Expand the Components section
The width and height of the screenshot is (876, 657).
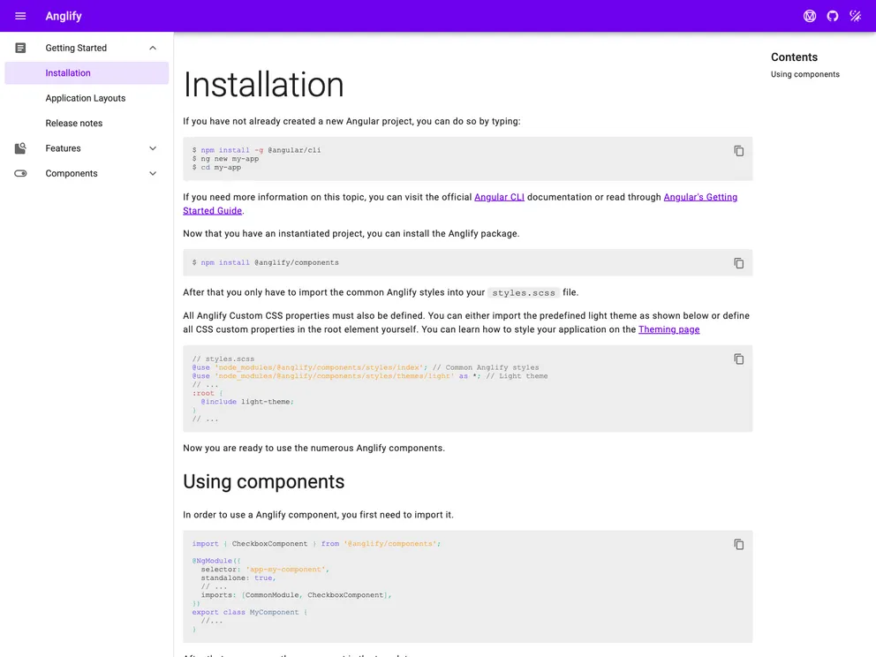152,173
